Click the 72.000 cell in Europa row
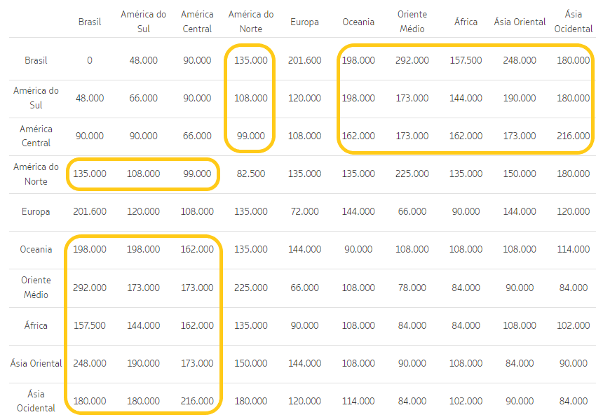Viewport: 596px width, 417px height. [x=305, y=211]
